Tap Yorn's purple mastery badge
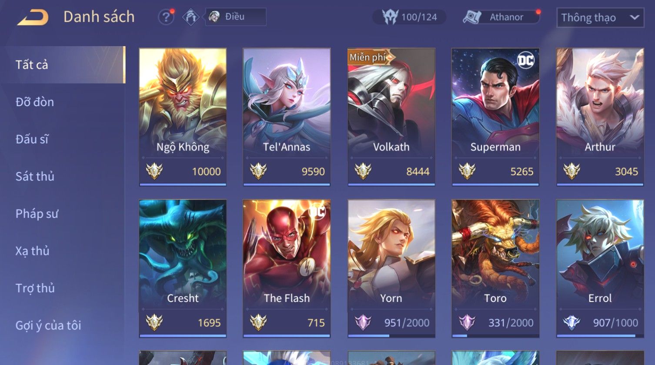Viewport: 655px width, 365px height. coord(363,322)
